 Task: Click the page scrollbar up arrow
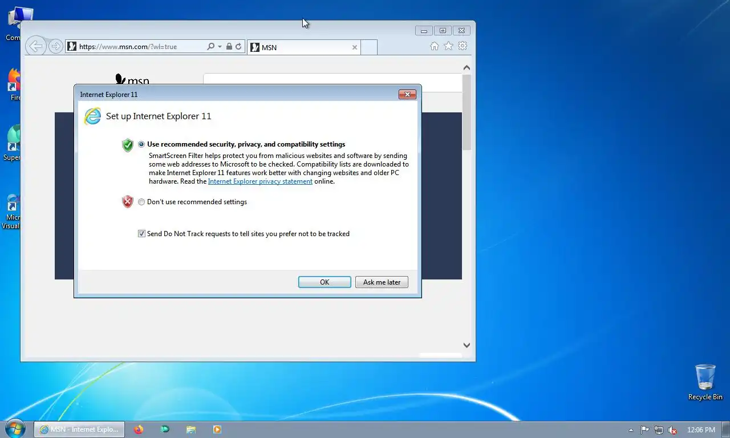(x=467, y=68)
